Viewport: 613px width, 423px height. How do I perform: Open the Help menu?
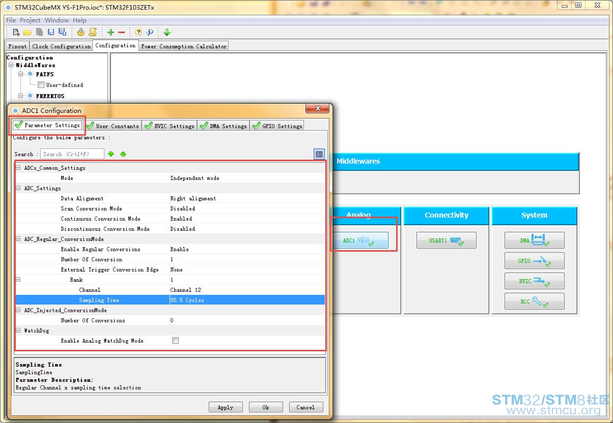tap(79, 20)
